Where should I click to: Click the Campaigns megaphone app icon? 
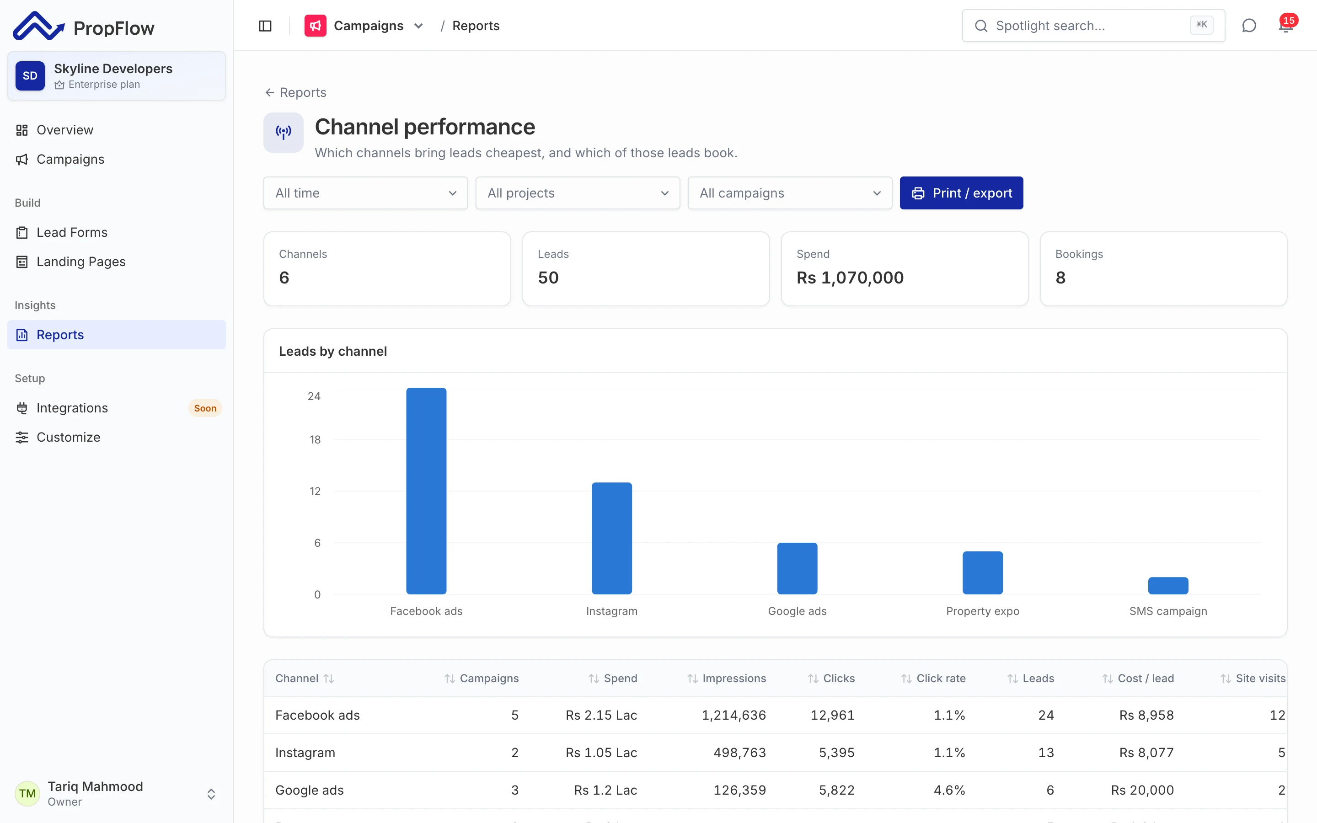click(315, 26)
